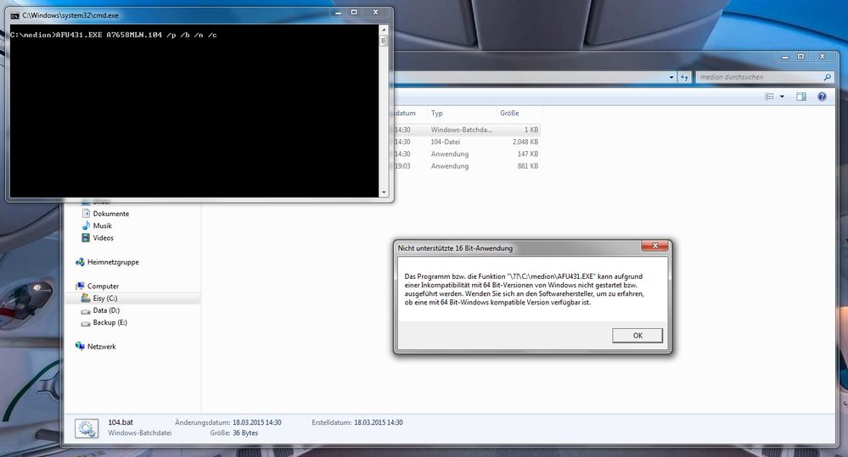Toggle the preview pane
Screen dimensions: 848x457
[x=800, y=97]
